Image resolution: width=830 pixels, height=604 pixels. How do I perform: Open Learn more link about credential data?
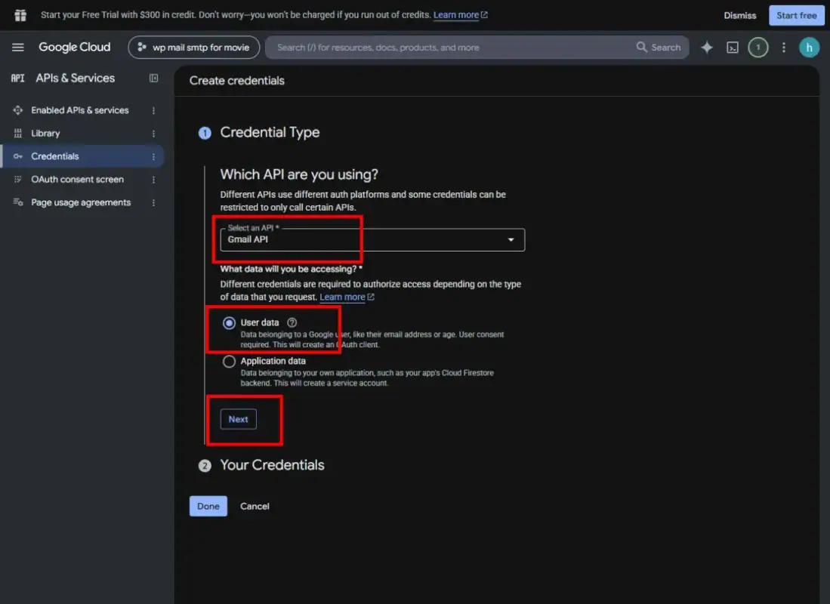[347, 297]
